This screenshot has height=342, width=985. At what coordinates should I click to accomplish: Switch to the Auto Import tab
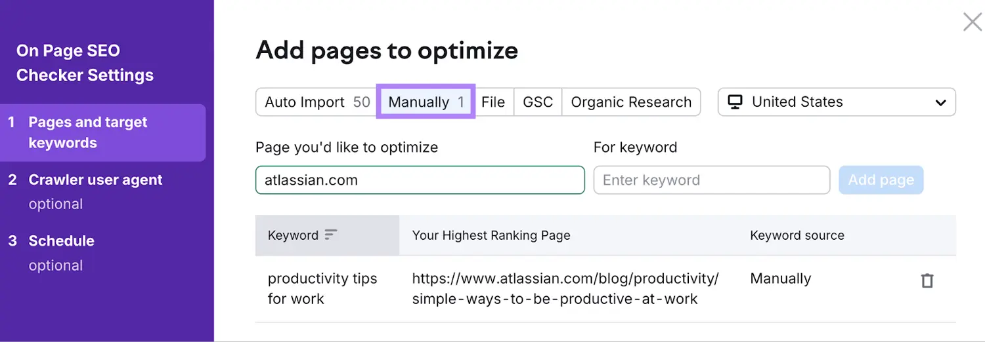point(317,102)
